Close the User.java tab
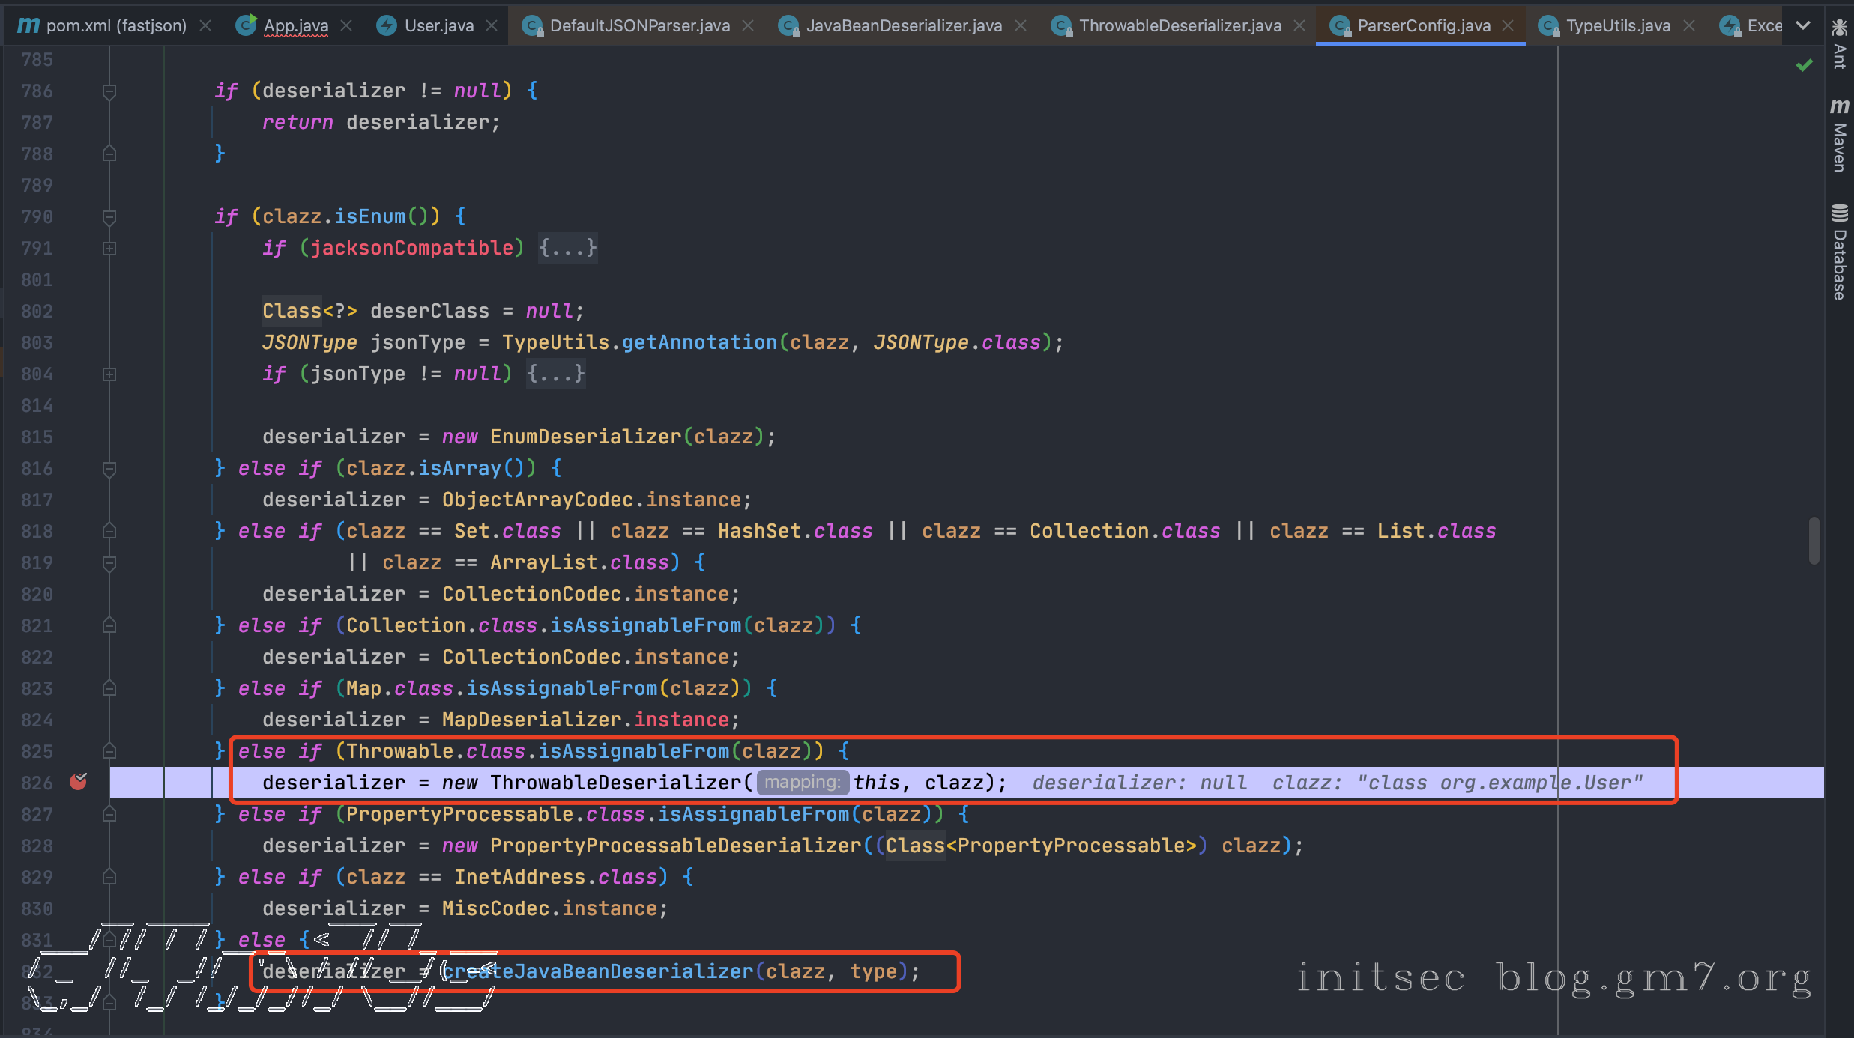Viewport: 1854px width, 1038px height. (492, 25)
